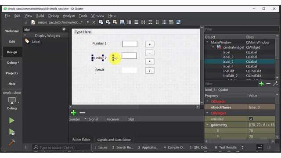This screenshot has width=281, height=158.
Task: Switch to Signals and Slots Editor tab
Action: (114, 140)
